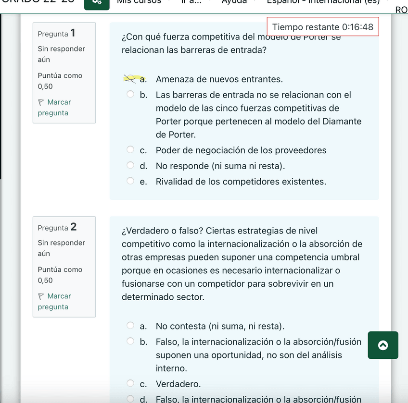Click the scroll-to-top arrow button
Screen dimensions: 408x403
pos(383,345)
